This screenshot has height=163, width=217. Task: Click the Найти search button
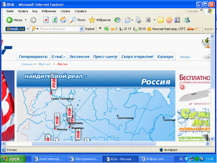(90, 29)
